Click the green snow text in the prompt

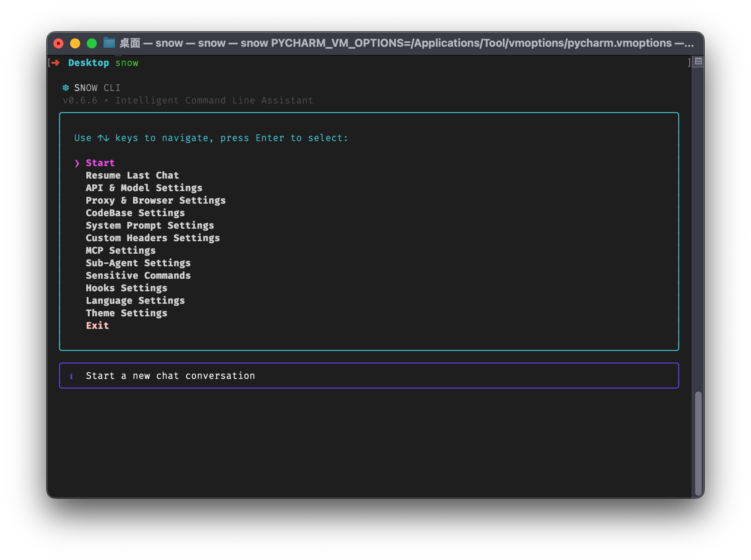pos(127,63)
